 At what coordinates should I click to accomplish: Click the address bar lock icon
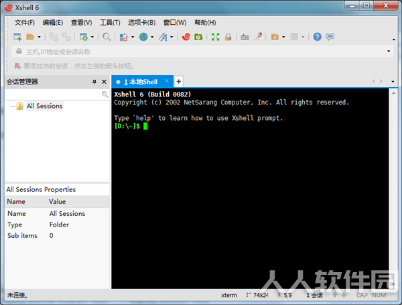point(19,52)
